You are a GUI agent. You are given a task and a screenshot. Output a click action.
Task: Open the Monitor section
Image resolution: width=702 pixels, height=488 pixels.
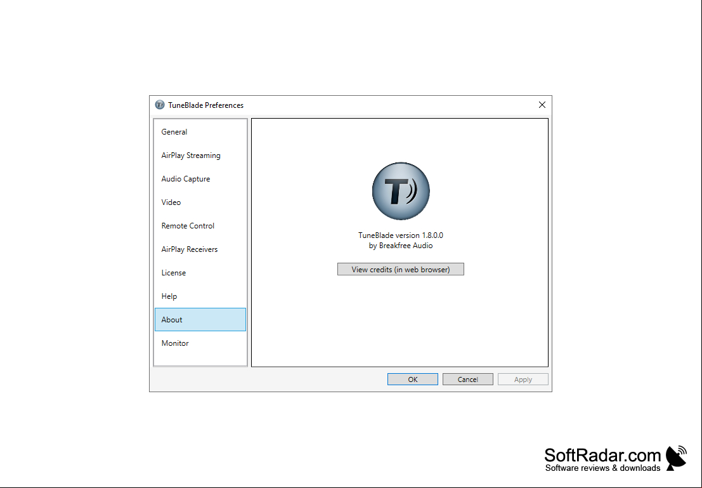200,343
